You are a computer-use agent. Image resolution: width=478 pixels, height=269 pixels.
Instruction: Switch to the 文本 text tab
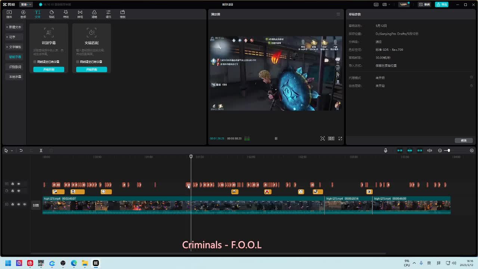pos(37,14)
